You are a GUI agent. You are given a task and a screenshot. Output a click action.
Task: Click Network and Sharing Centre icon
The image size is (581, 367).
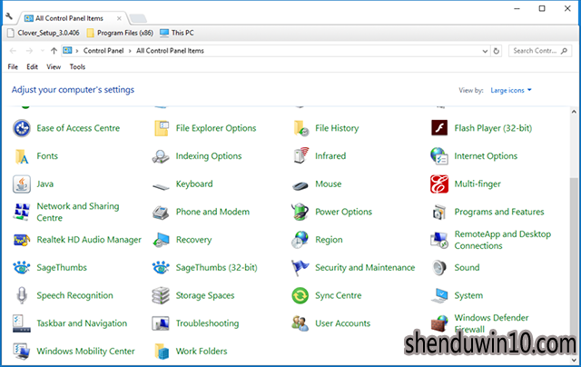[x=22, y=212]
